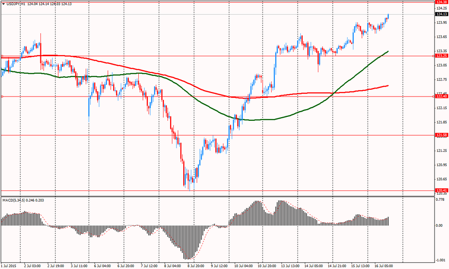Viewport: 449px width, 269px height.
Task: Click the triangle arrow before USDJPY,H1
Action: coord(4,4)
